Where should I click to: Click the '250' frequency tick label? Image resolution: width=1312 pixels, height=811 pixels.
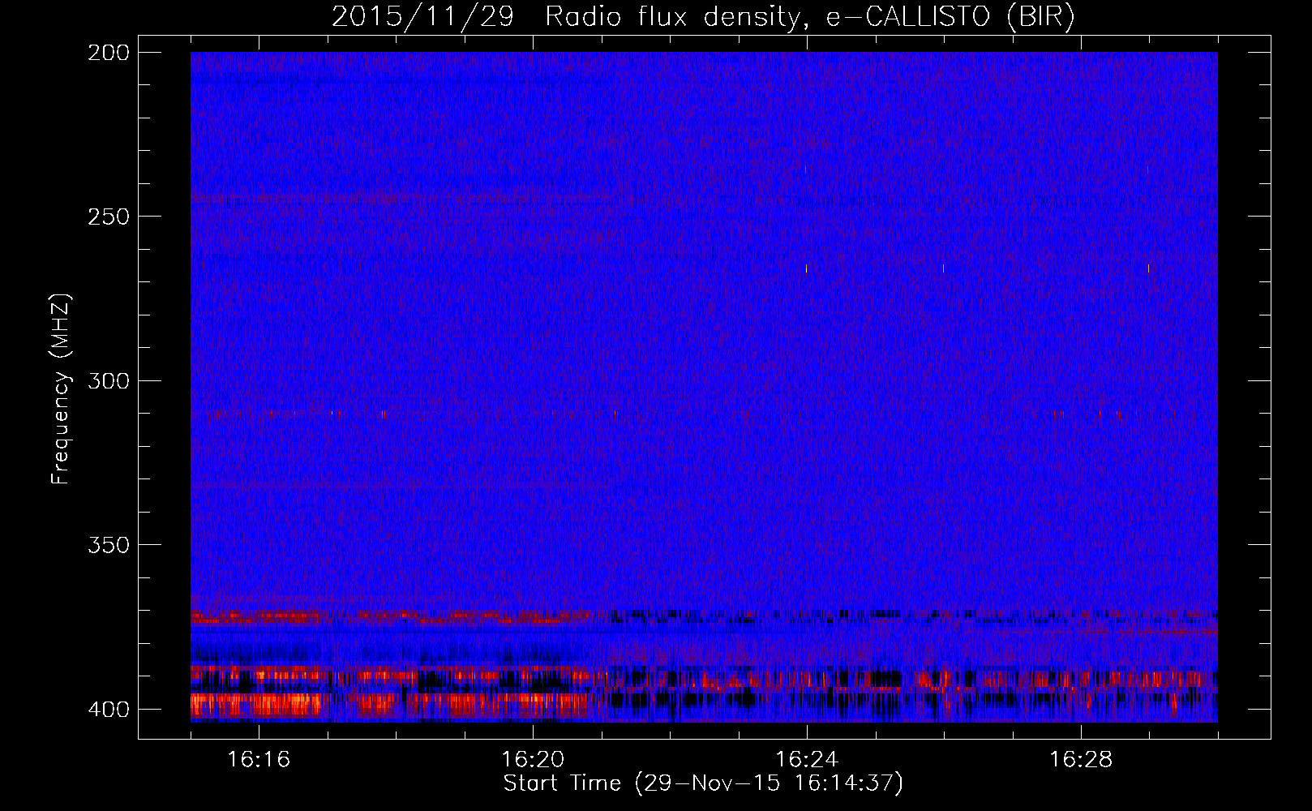point(109,217)
